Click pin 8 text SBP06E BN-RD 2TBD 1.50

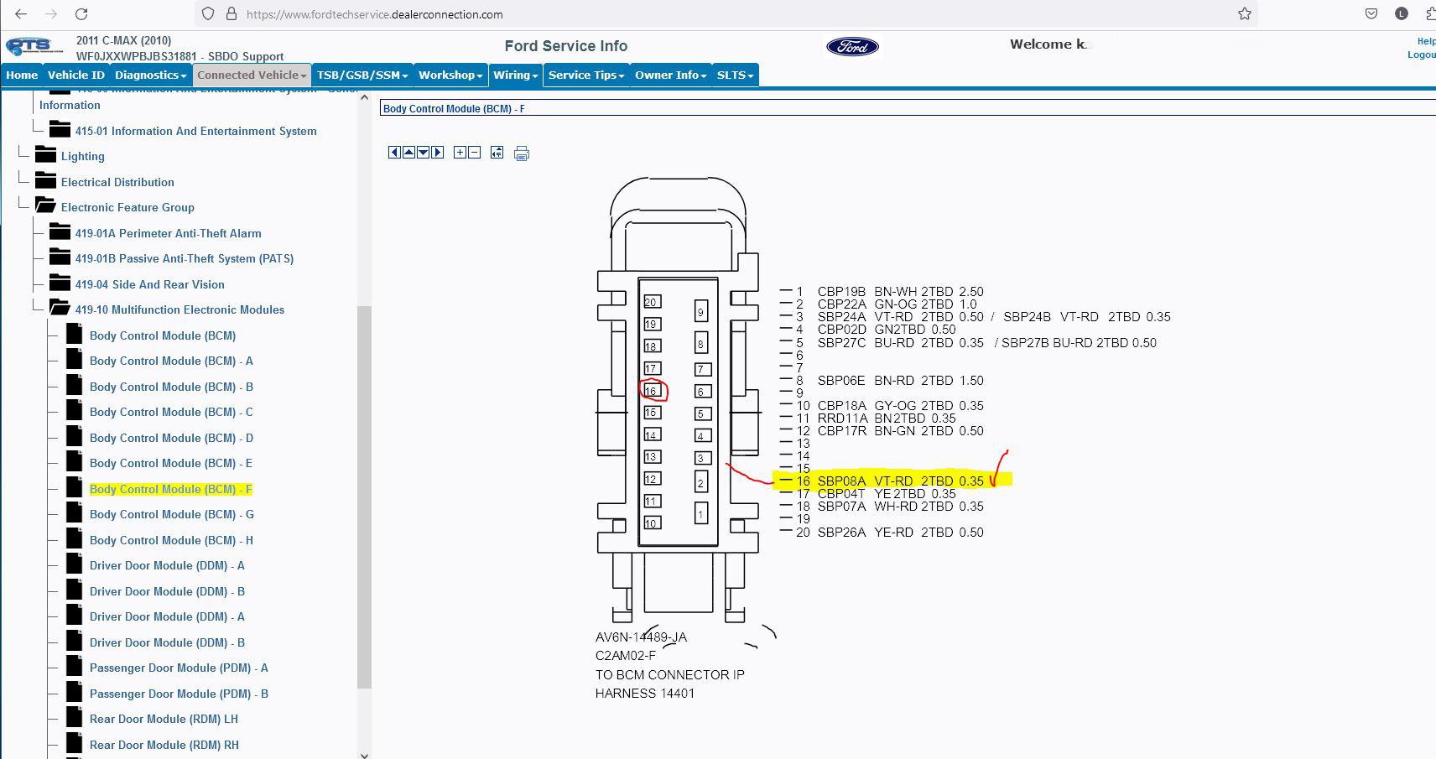901,381
